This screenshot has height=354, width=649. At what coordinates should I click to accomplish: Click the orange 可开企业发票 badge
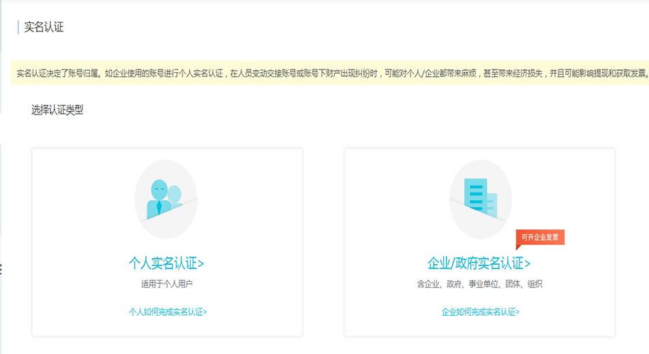click(x=540, y=238)
